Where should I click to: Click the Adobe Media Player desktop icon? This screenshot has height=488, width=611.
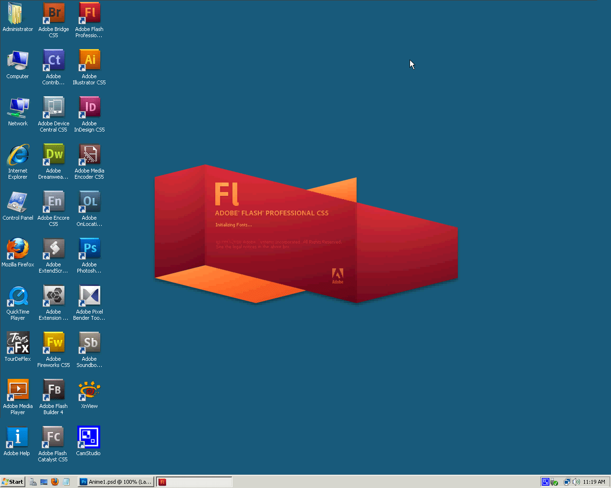click(x=18, y=397)
